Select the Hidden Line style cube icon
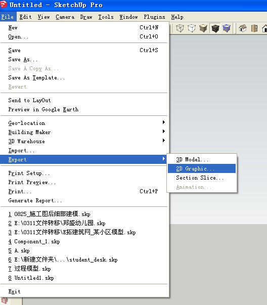Image resolution: width=267 pixels, height=305 pixels. tap(192, 28)
